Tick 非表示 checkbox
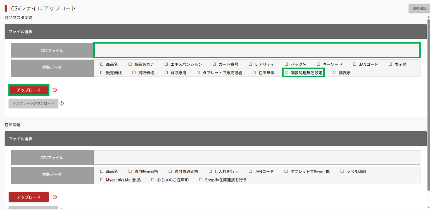 point(334,73)
